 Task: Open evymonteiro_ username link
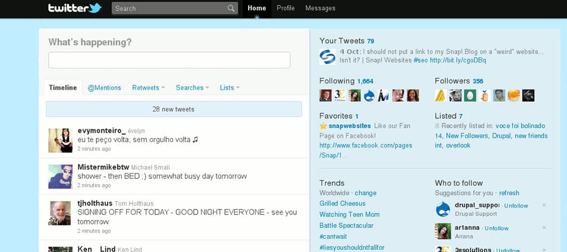pyautogui.click(x=102, y=130)
